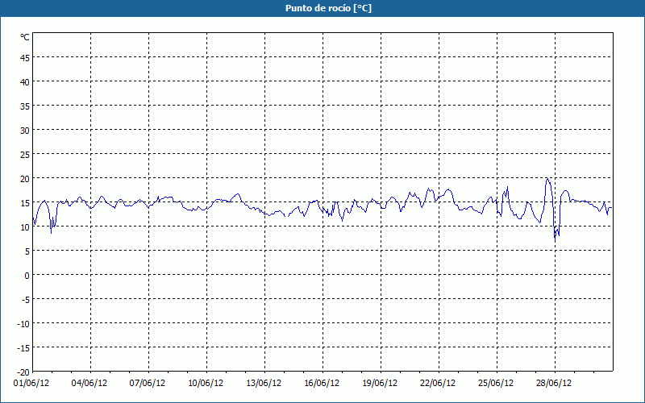This screenshot has height=403, width=645.
Task: Click the °C unit label on the axis
Action: 25,37
